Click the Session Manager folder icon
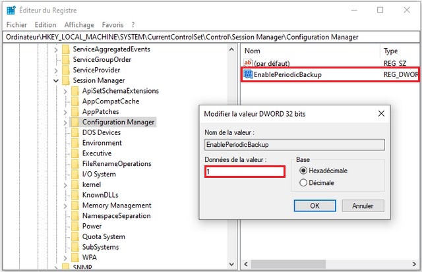Screen dimensions: 422x272 point(66,80)
